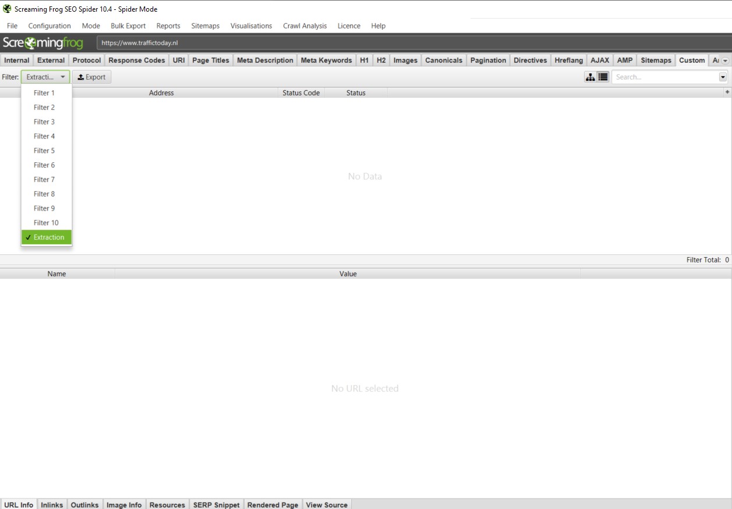
Task: Click in the Search box
Action: pyautogui.click(x=664, y=77)
